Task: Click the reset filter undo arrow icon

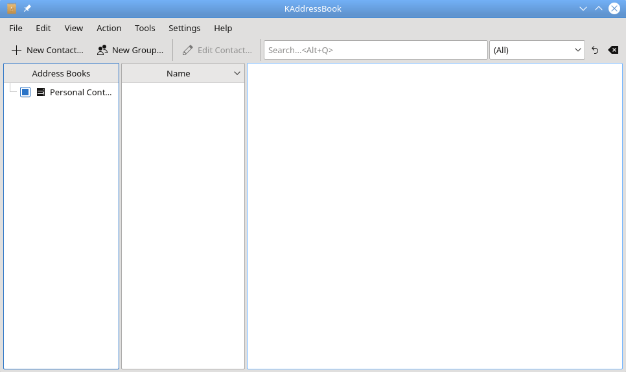Action: coord(595,50)
